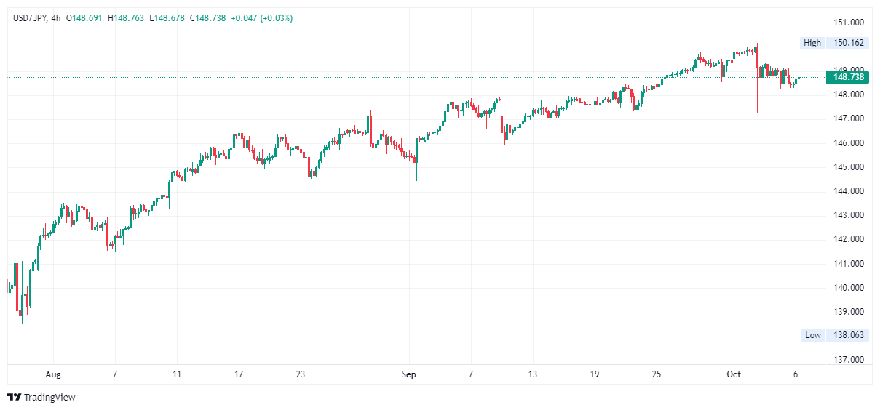Click the Low label tag
The height and width of the screenshot is (410, 880).
tap(813, 335)
